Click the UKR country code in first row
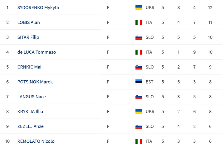The height and width of the screenshot is (144, 222). point(150,8)
